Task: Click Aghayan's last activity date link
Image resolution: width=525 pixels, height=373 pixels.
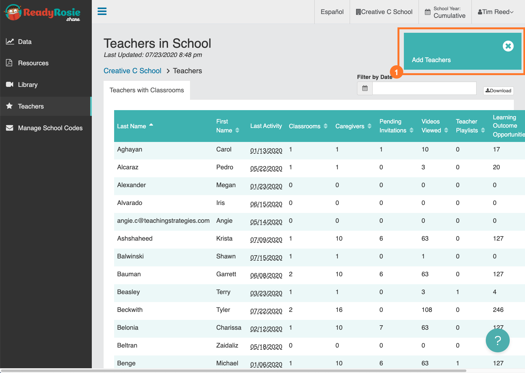Action: click(266, 150)
